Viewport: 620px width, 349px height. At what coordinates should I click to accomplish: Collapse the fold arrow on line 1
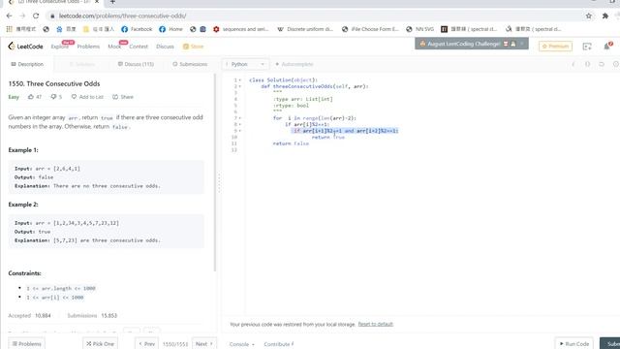point(239,80)
